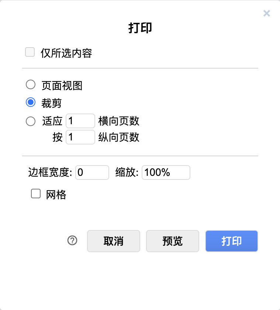
Task: Click the 网格 label text
Action: pyautogui.click(x=56, y=195)
